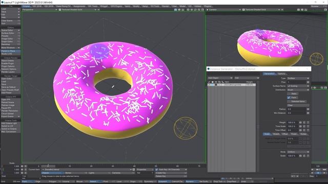Switch to the Nodes sub-tab
The height and width of the screenshot is (184, 328).
[x=303, y=134]
